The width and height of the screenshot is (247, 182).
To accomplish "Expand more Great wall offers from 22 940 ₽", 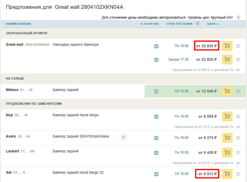I will [x=238, y=70].
